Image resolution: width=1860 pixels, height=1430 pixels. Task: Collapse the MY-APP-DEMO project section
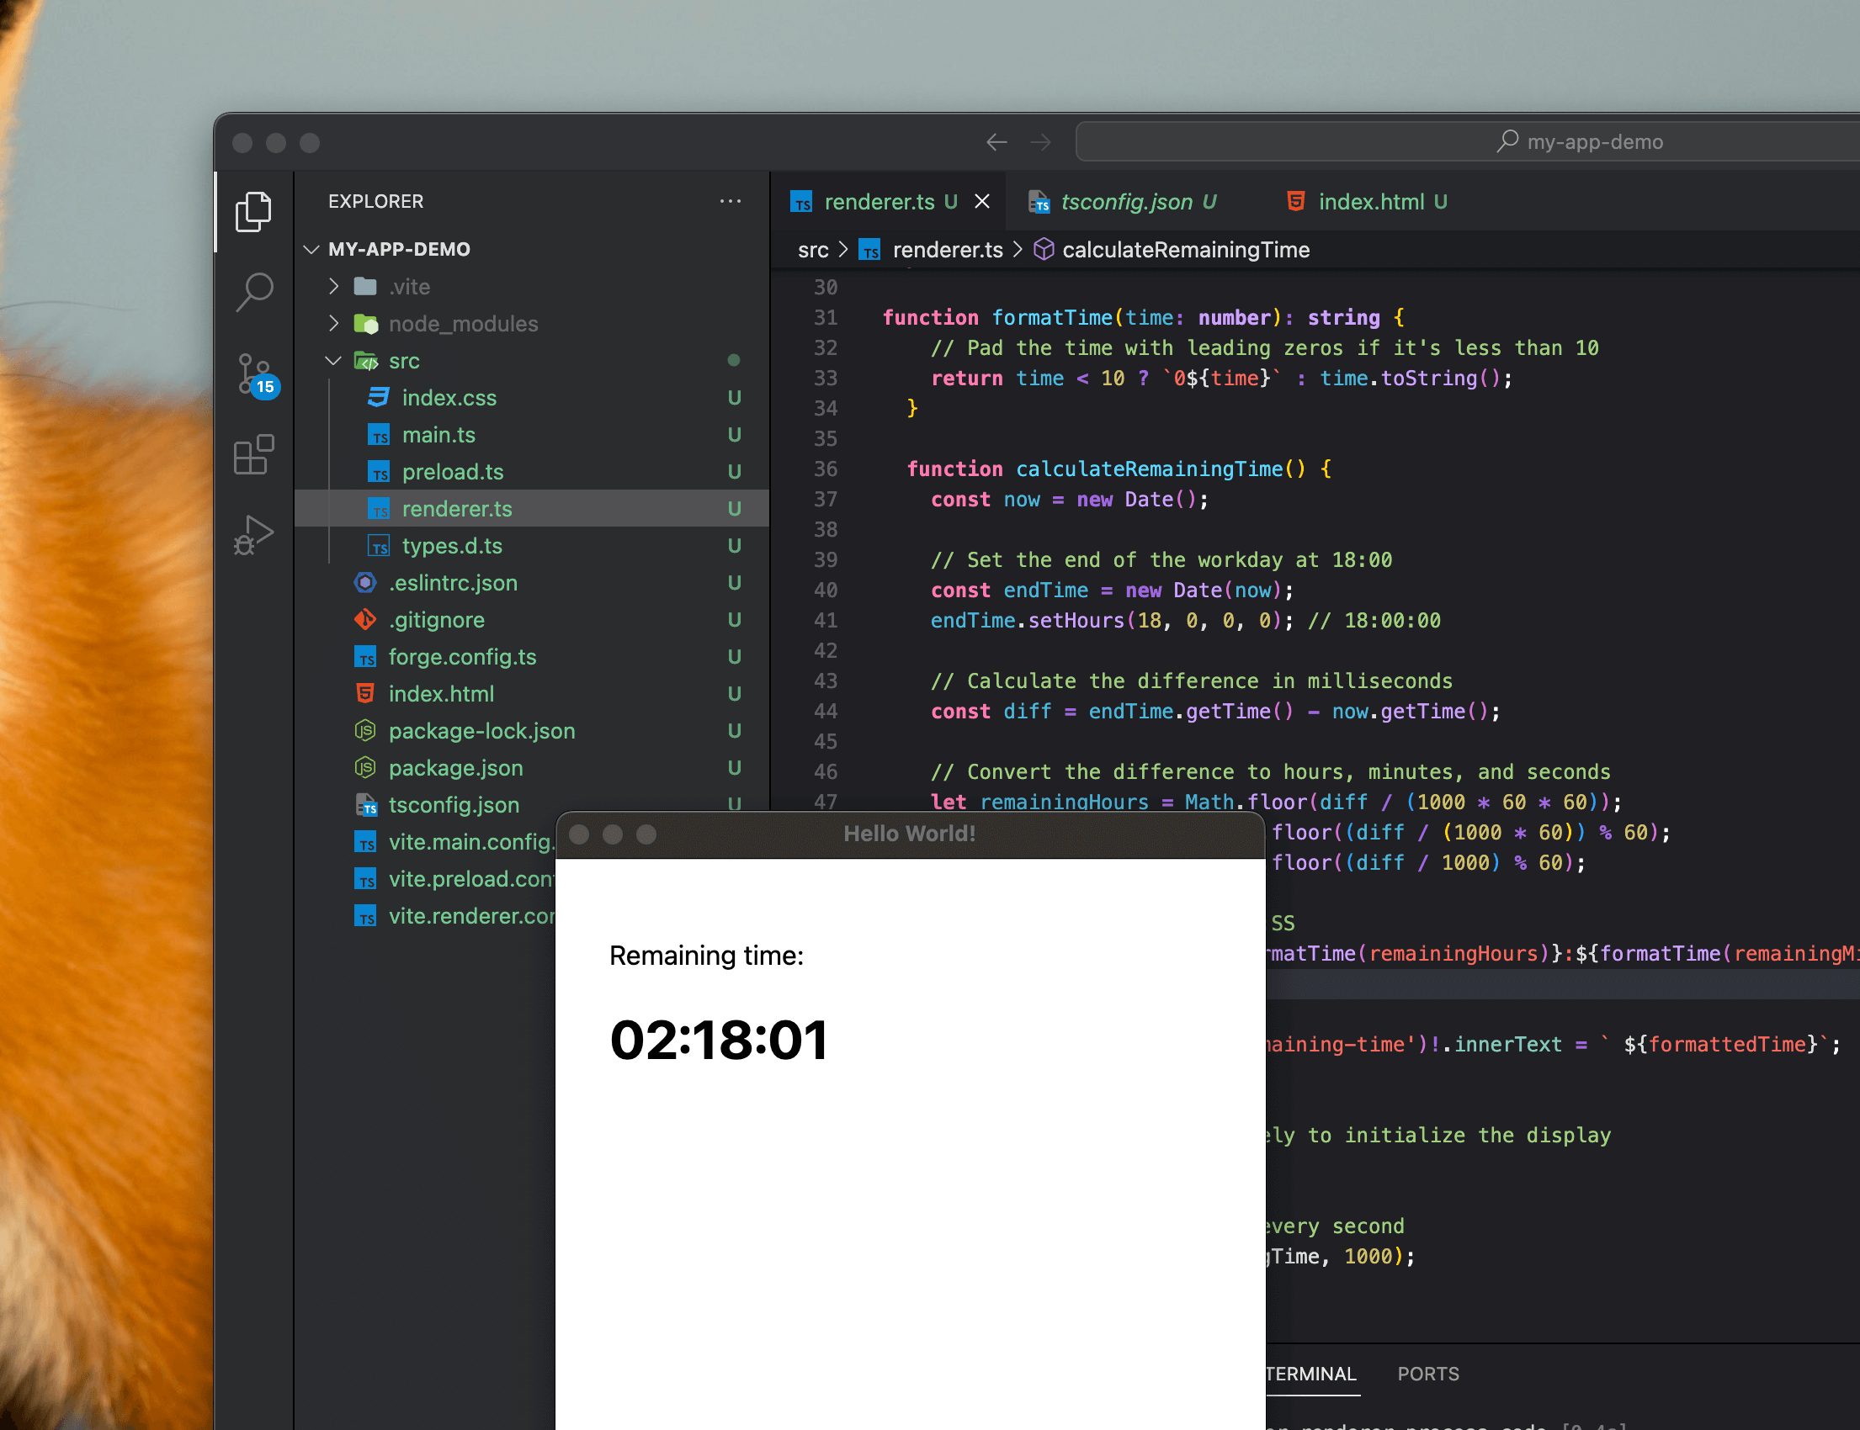coord(399,249)
